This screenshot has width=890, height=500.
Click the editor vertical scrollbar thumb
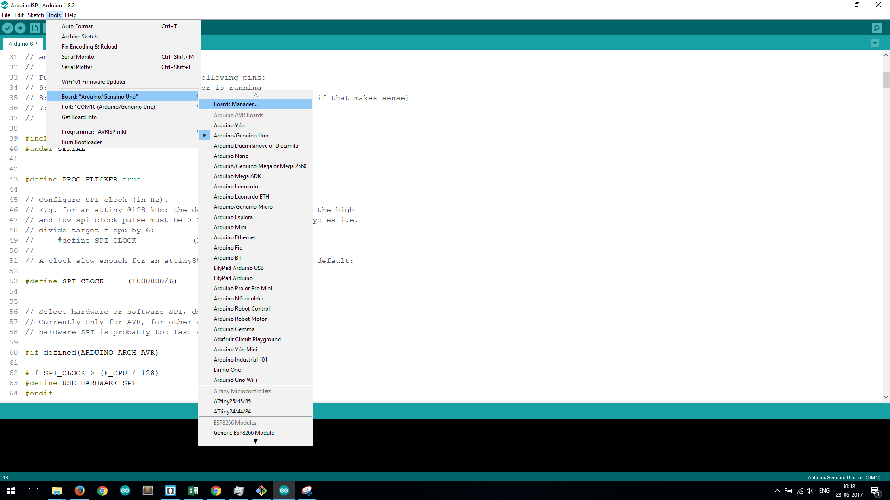pos(886,80)
